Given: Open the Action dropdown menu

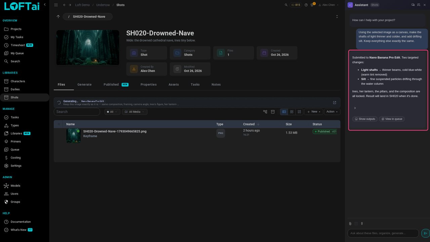Looking at the screenshot, I should pos(332,112).
